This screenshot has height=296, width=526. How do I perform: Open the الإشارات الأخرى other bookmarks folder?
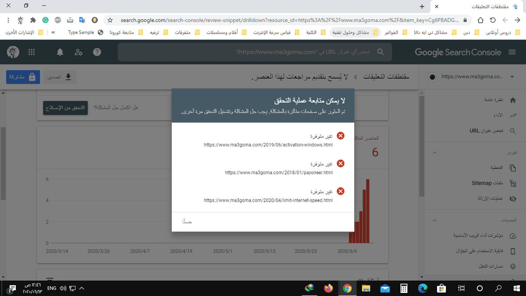click(24, 32)
